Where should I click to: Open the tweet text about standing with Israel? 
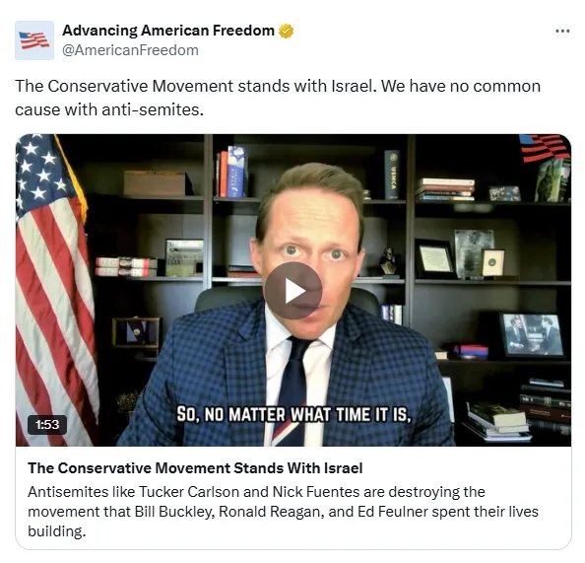coord(278,98)
